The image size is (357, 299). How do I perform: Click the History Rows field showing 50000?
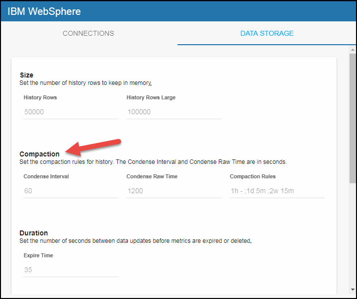pyautogui.click(x=71, y=112)
